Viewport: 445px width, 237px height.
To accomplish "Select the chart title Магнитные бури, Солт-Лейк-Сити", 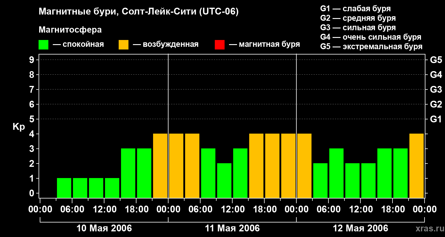I will (x=139, y=12).
